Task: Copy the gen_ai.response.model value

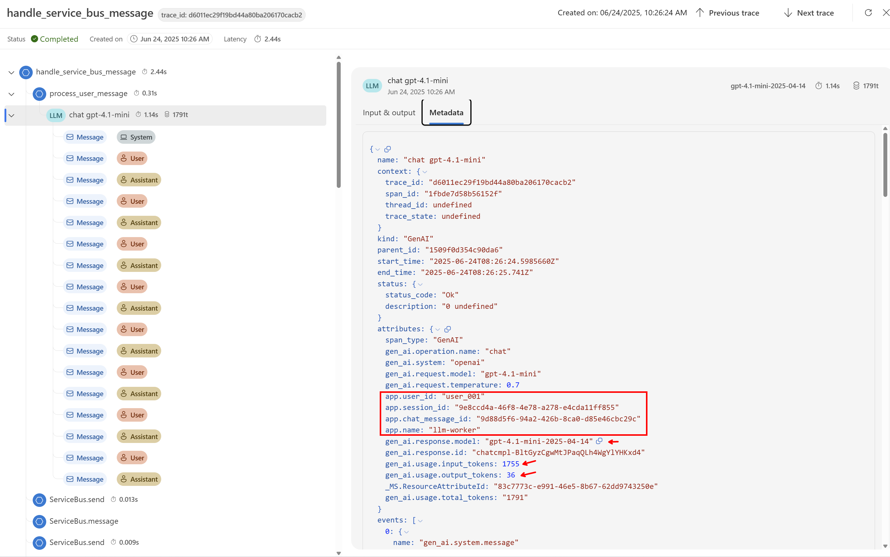Action: [x=599, y=441]
